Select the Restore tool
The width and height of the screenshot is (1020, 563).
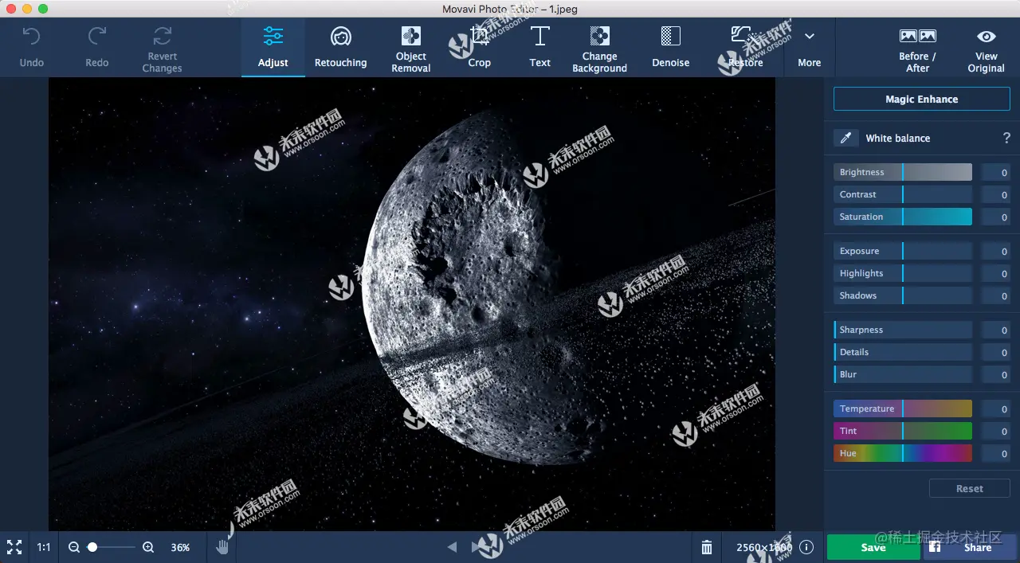coord(745,47)
